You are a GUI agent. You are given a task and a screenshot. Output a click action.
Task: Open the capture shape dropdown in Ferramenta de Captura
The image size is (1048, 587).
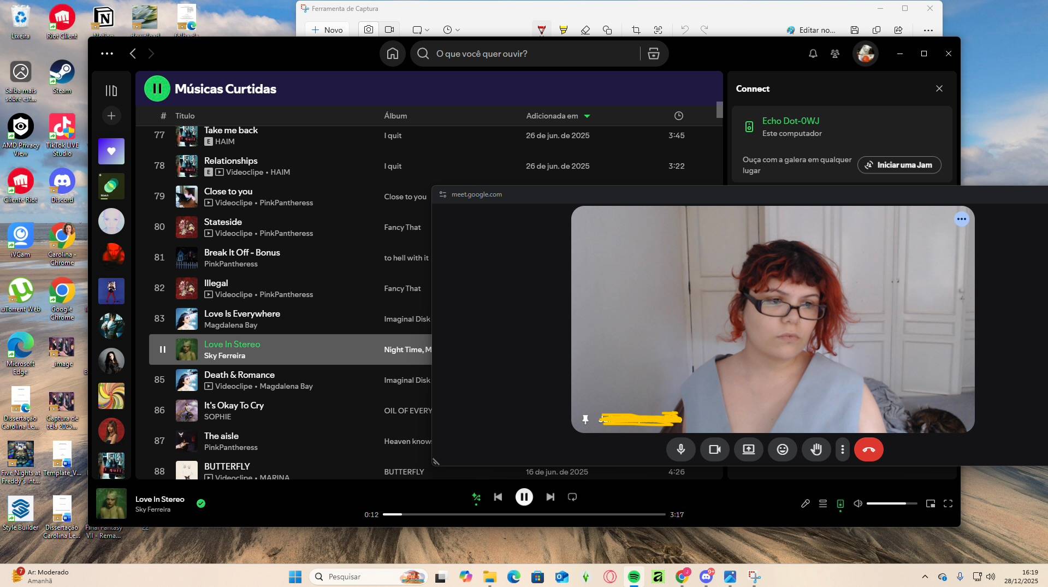pos(421,30)
